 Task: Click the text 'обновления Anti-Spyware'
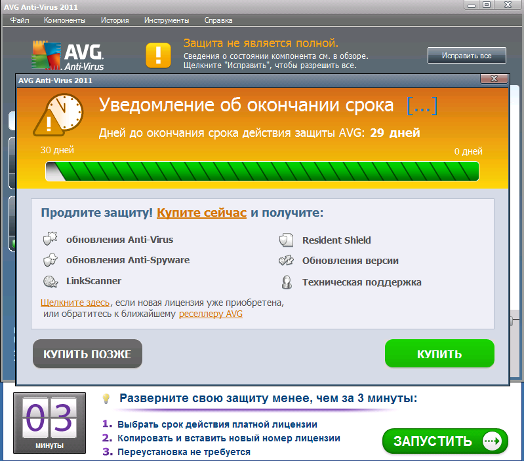coord(128,260)
